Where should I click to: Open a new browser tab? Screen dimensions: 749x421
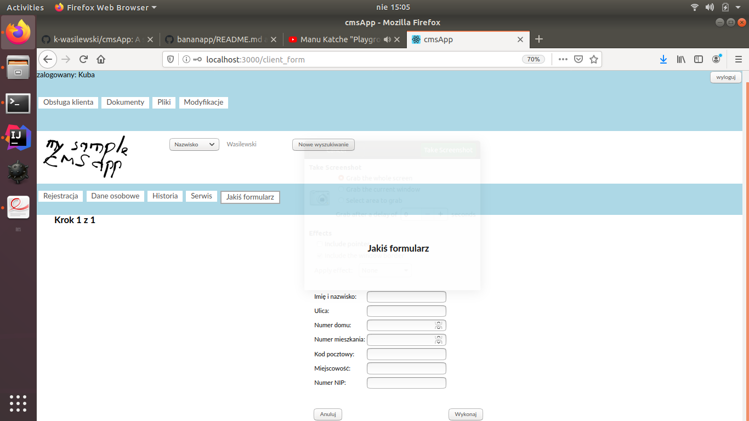tap(539, 39)
